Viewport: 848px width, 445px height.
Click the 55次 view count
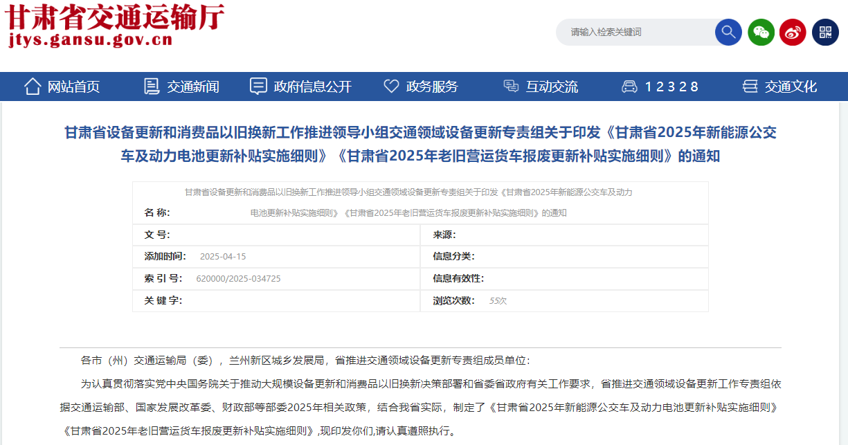click(x=498, y=300)
